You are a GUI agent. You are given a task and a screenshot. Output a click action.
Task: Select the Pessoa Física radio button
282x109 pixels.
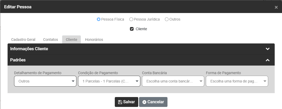click(x=99, y=19)
